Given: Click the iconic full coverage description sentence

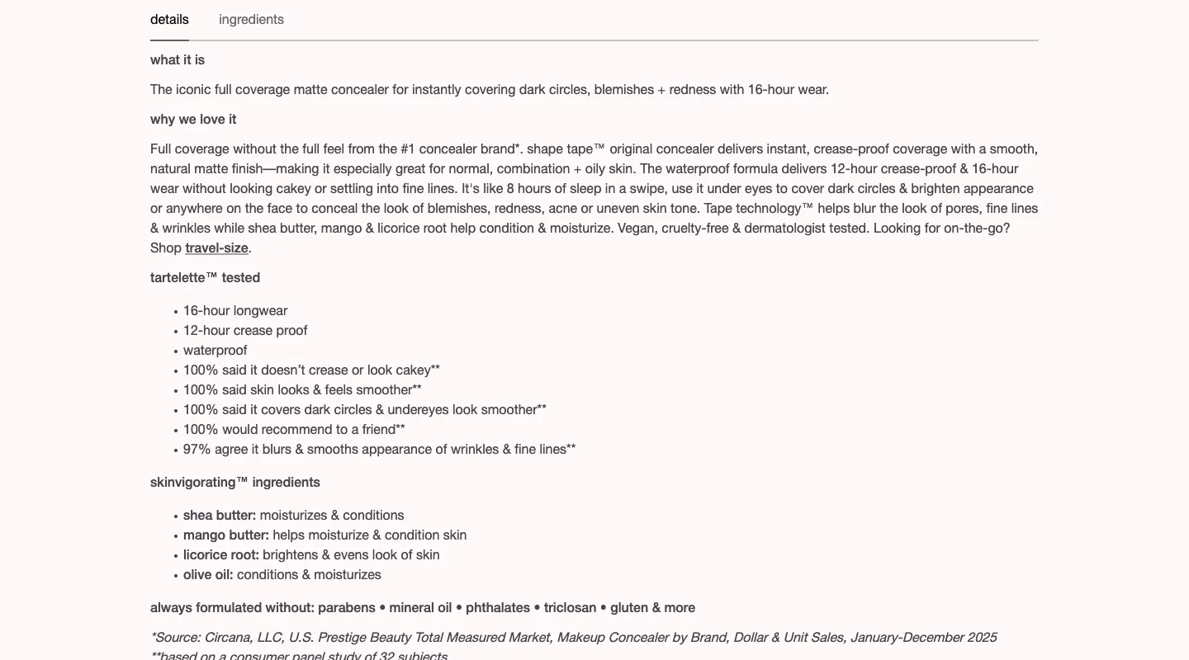Looking at the screenshot, I should [490, 90].
